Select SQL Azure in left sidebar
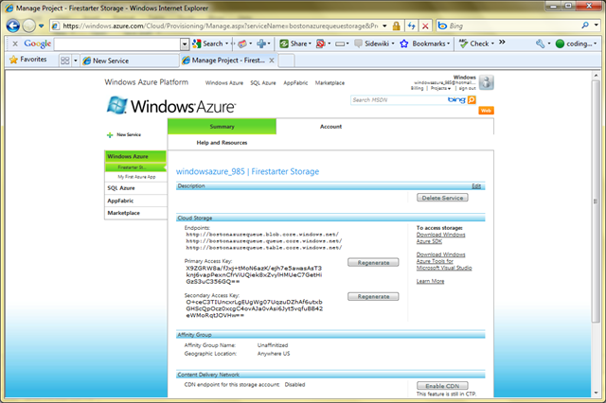Viewport: 606px width, 403px height. click(x=120, y=187)
